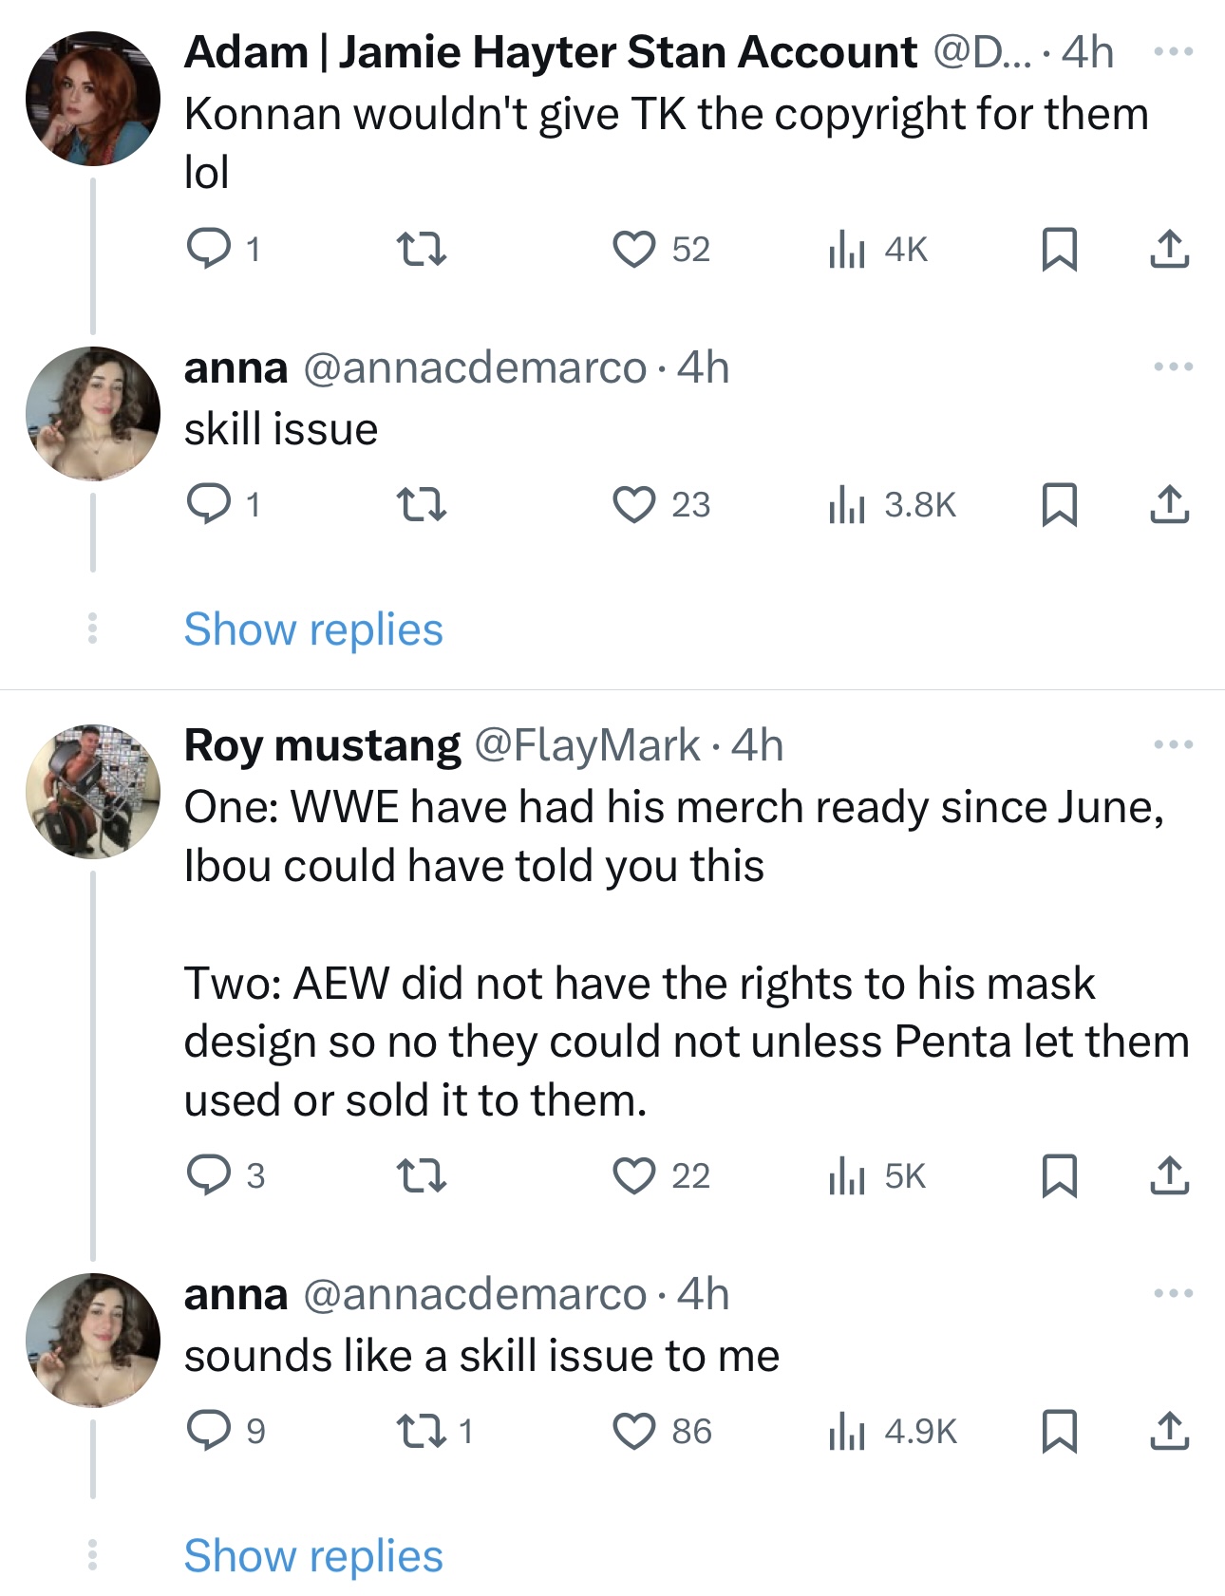Open more options on Roy mustang's tweet

[1173, 744]
